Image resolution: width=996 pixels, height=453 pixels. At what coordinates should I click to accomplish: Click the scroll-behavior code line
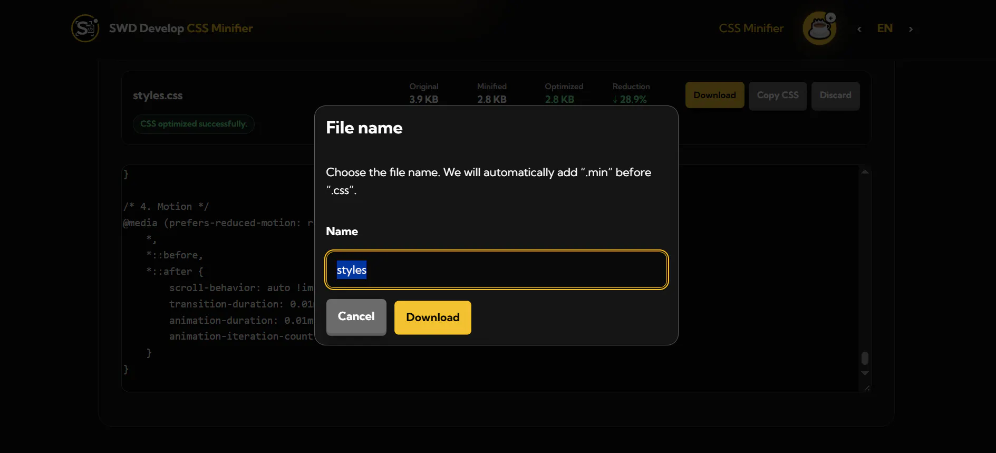241,288
